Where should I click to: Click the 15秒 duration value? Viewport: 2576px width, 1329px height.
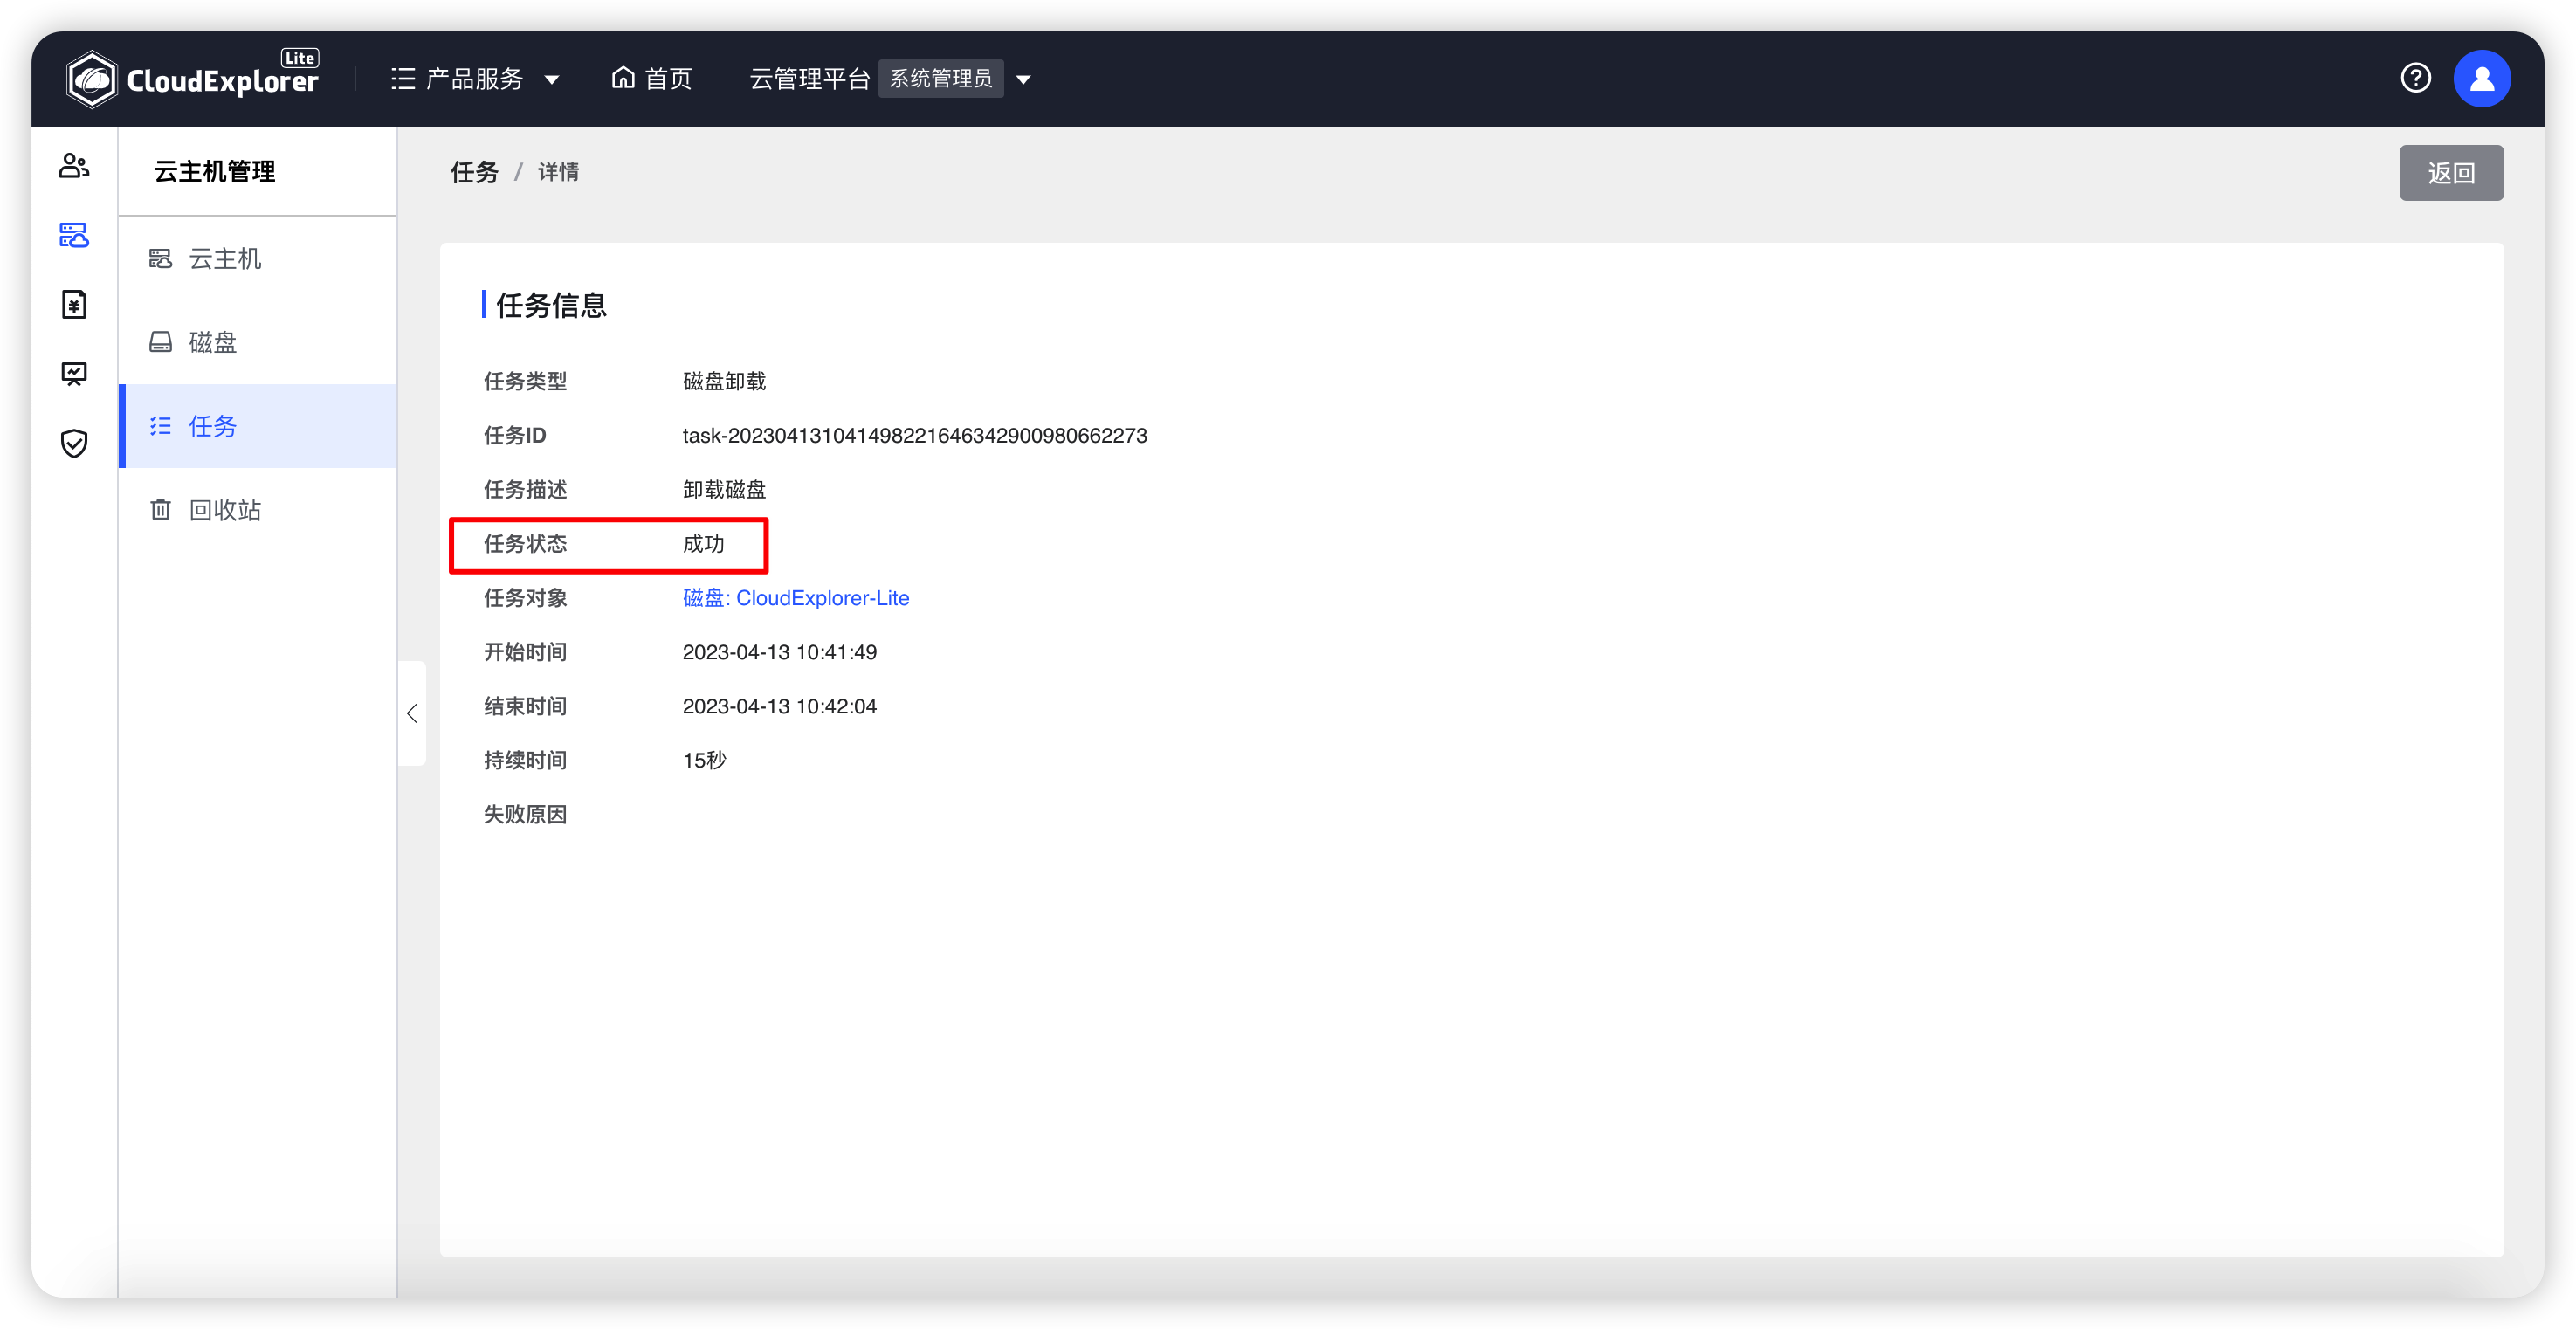tap(704, 760)
